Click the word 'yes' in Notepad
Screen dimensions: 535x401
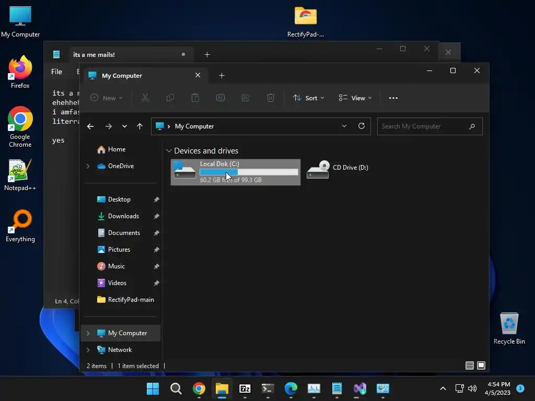(x=59, y=140)
